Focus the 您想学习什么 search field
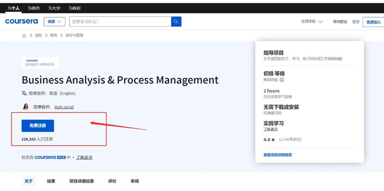Viewport: 384px width, 191px height. click(120, 22)
